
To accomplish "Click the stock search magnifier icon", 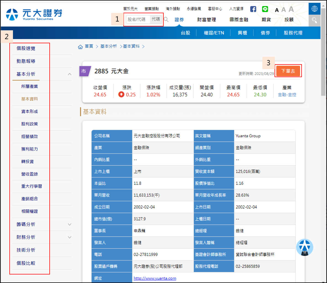I will pyautogui.click(x=166, y=20).
